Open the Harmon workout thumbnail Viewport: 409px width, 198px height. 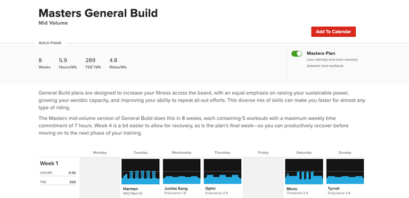(141, 171)
